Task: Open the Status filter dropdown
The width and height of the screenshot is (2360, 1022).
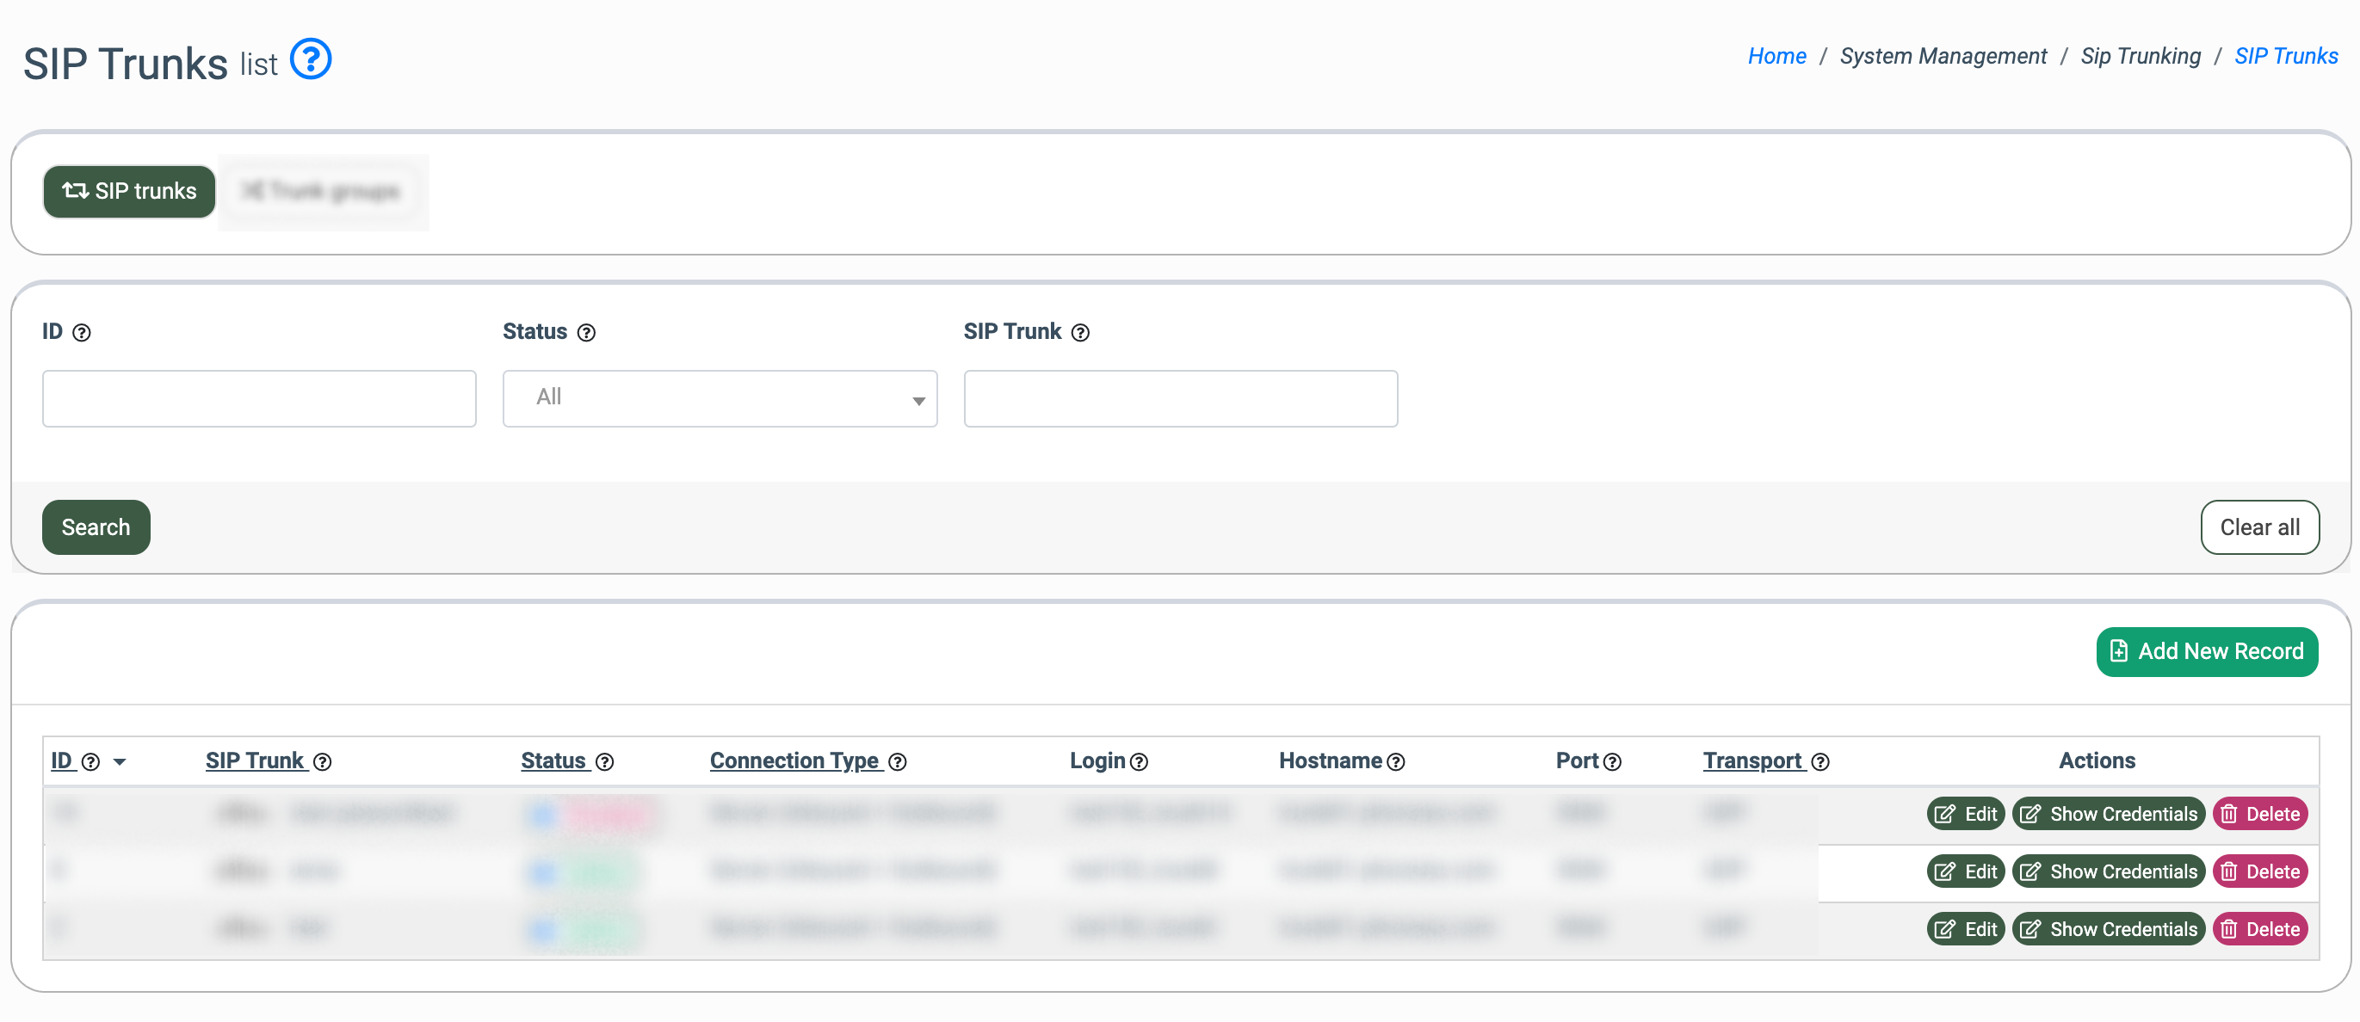Action: tap(720, 398)
